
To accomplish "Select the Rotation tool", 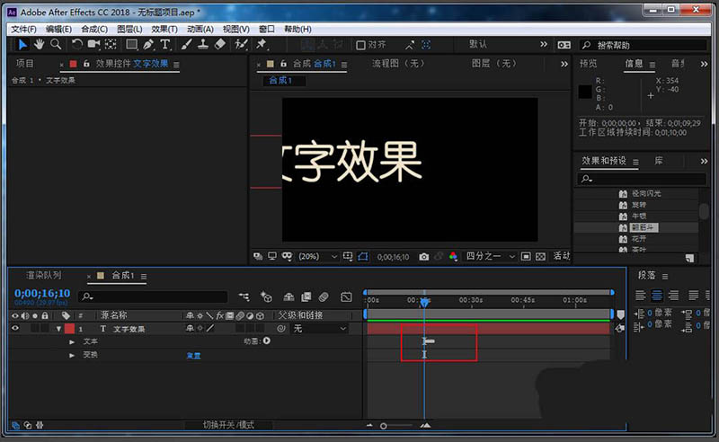I will 77,44.
